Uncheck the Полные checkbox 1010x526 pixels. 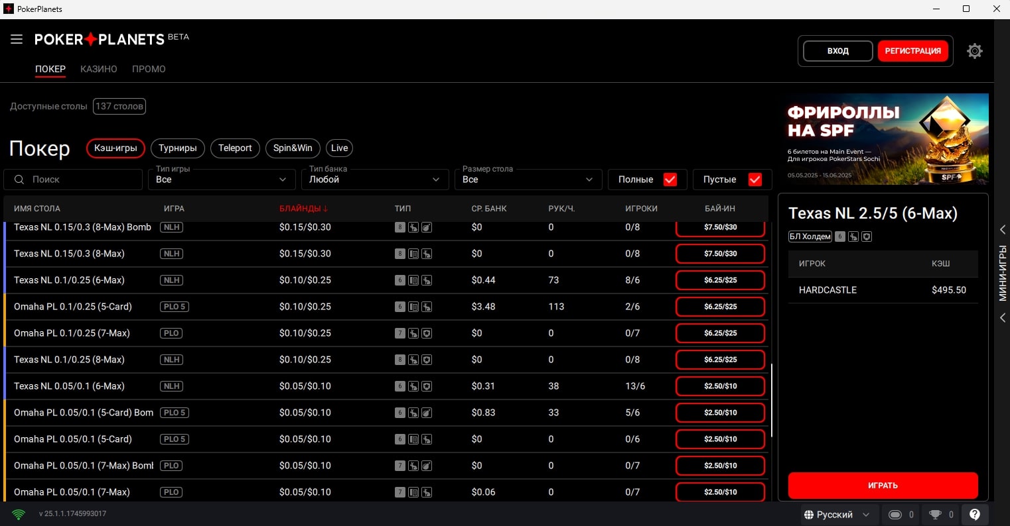[670, 180]
